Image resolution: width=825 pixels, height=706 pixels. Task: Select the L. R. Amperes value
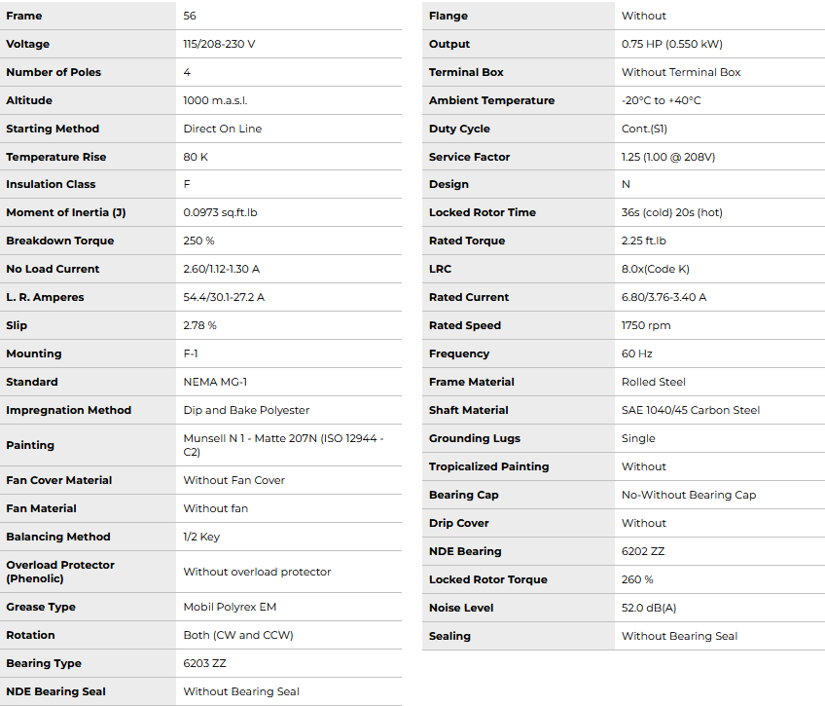pyautogui.click(x=224, y=297)
